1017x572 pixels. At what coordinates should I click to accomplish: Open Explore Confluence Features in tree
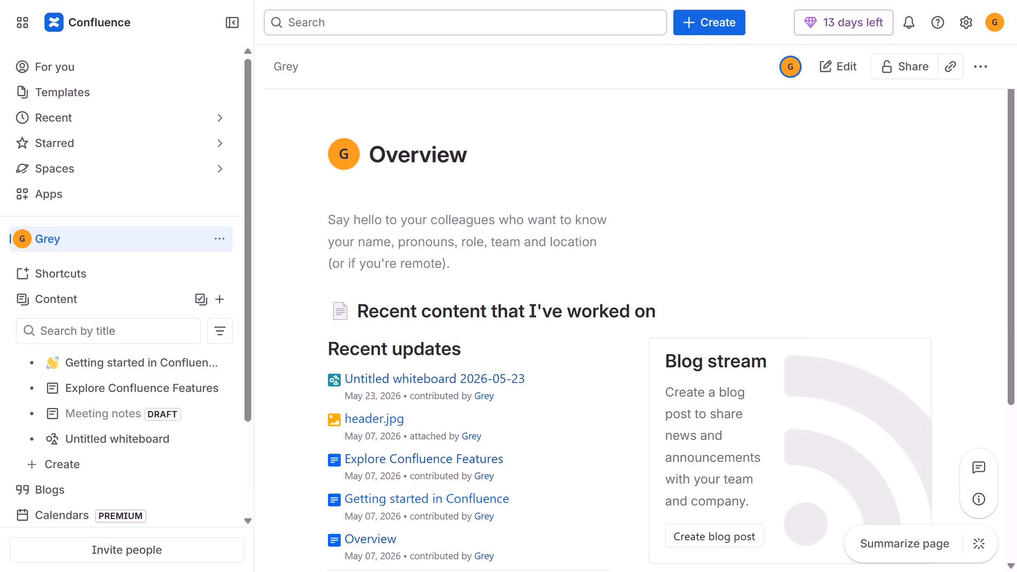coord(142,388)
